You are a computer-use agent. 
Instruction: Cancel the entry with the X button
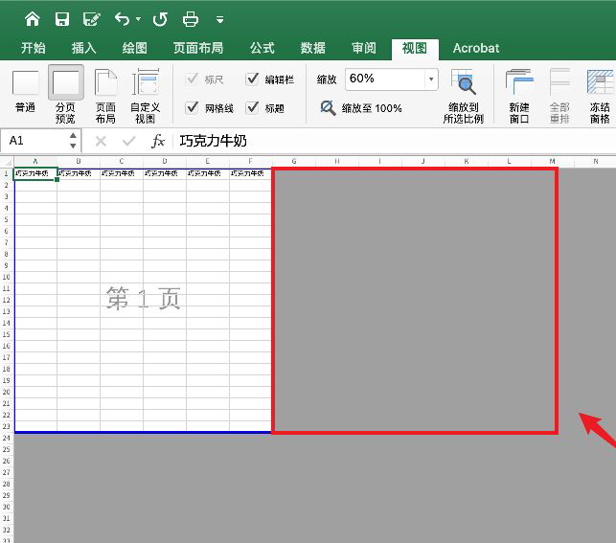tap(101, 141)
